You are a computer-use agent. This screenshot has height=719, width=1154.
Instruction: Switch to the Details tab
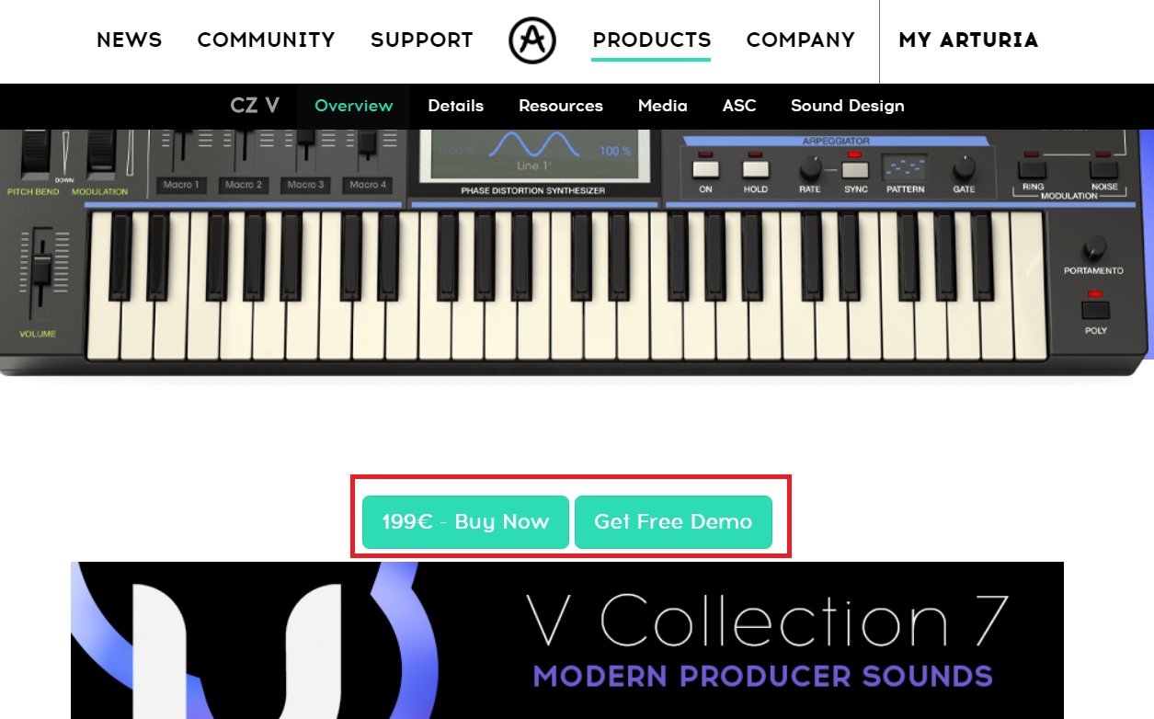coord(455,106)
